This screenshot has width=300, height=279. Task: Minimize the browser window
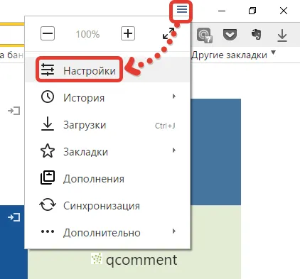tap(222, 11)
